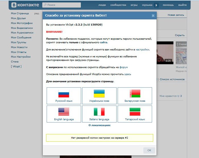Choose Беларуская мова label
This screenshot has width=199, height=158.
pos(135,101)
